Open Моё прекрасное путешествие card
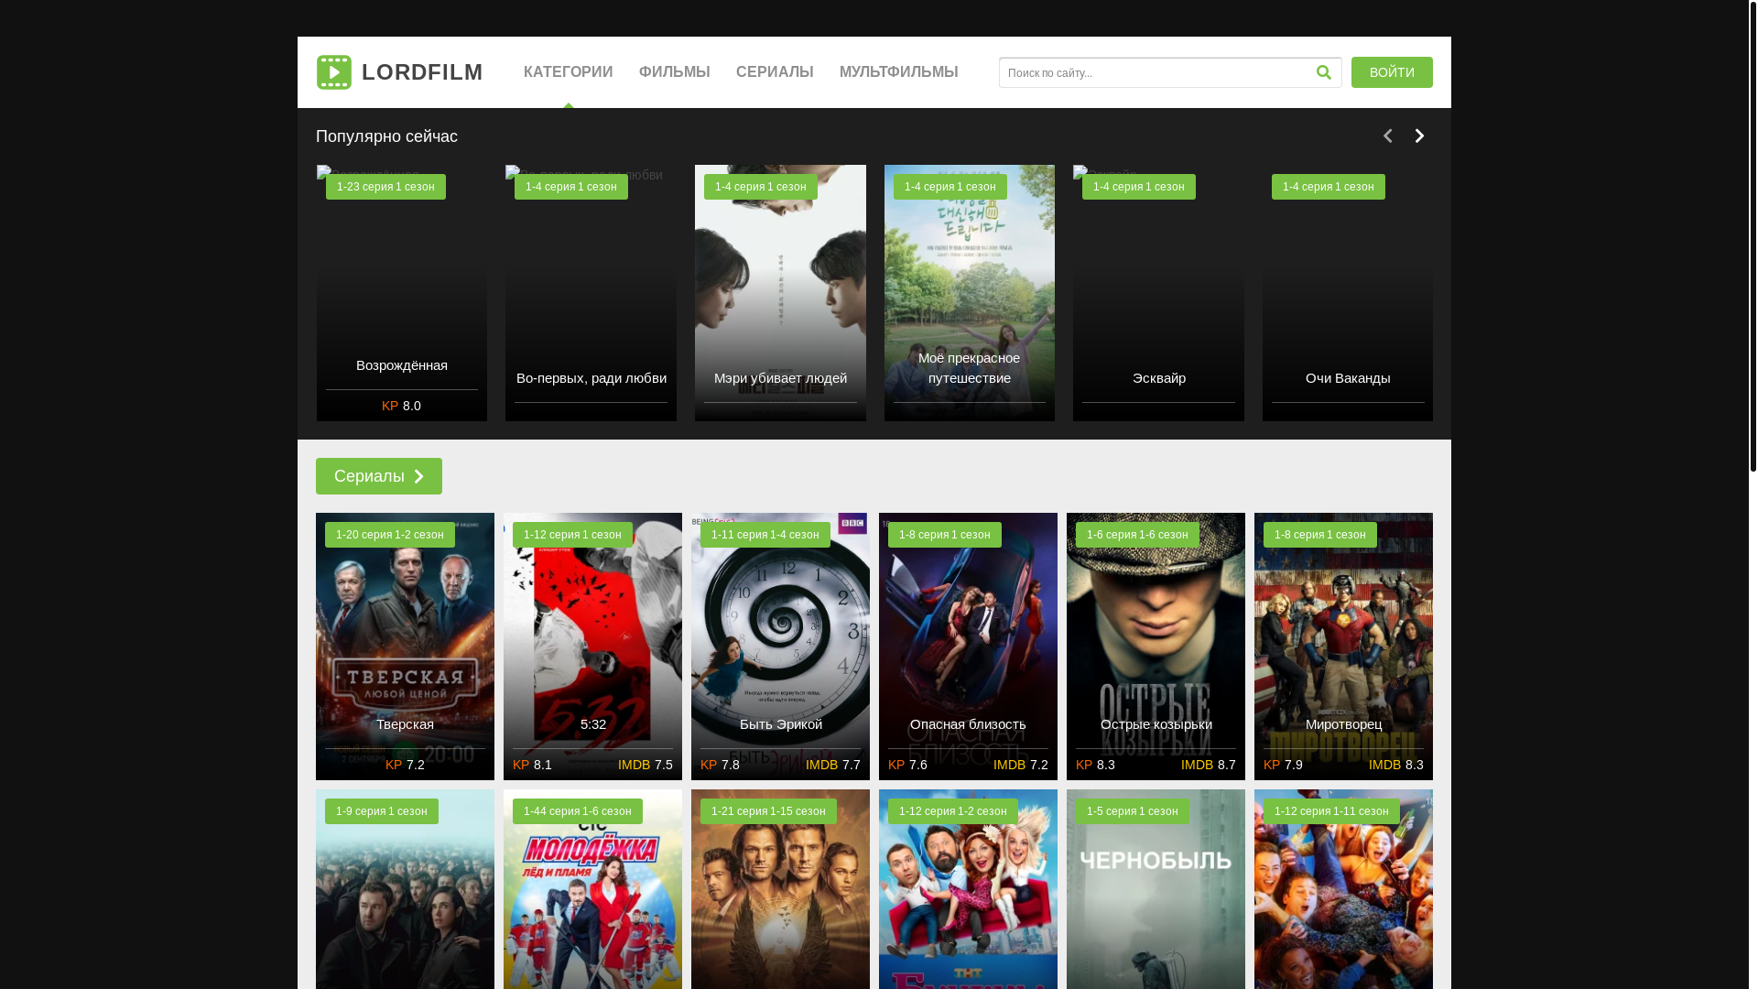This screenshot has width=1758, height=989. [970, 293]
